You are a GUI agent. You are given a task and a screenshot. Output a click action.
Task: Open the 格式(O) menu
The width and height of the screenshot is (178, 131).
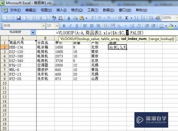click(77, 10)
